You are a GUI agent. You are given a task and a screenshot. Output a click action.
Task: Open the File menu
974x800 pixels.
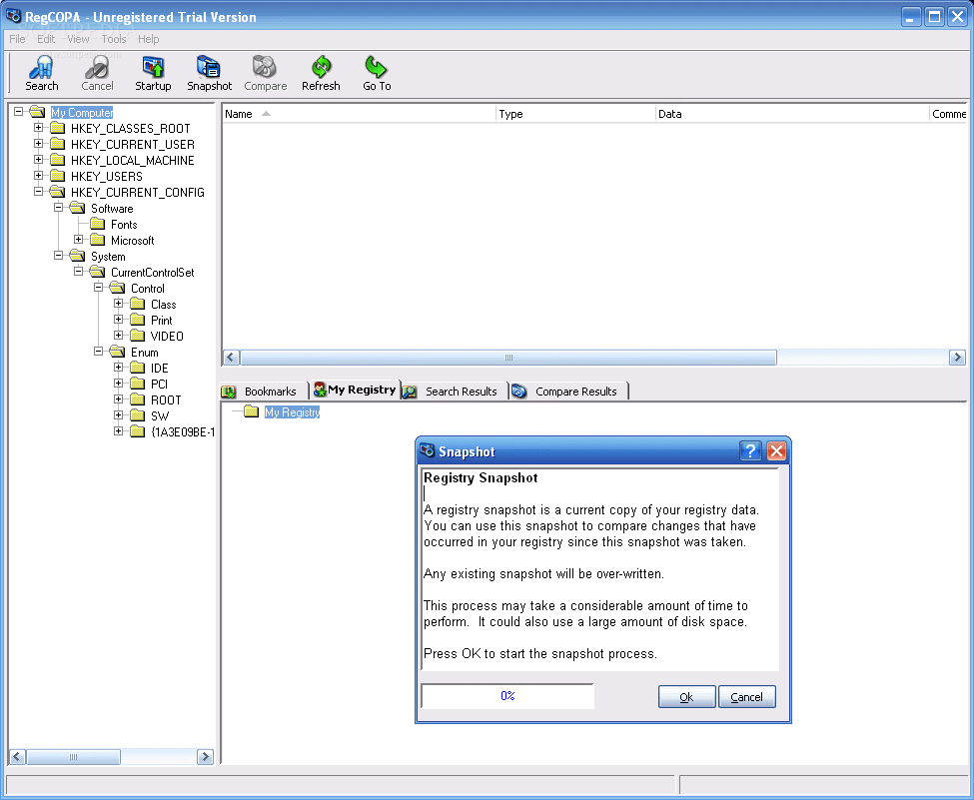pyautogui.click(x=17, y=39)
